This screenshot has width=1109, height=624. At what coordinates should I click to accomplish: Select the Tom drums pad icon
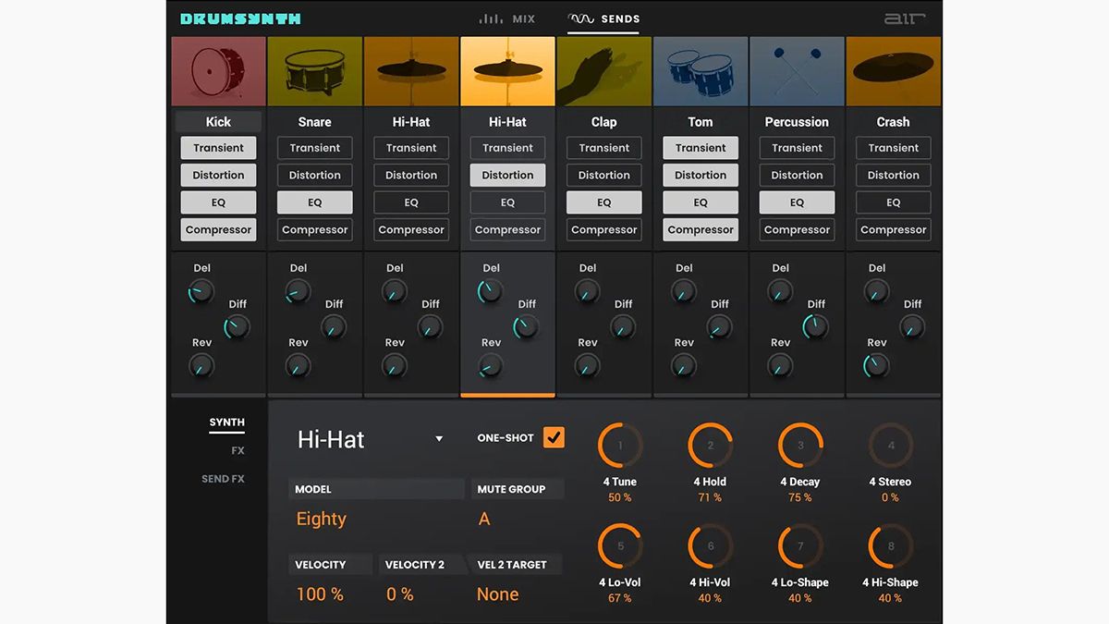[700, 70]
